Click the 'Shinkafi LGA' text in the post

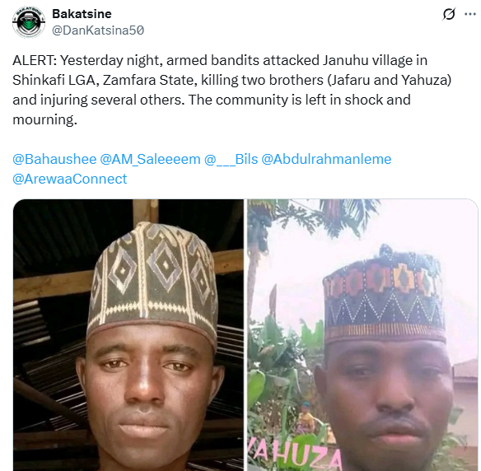(54, 80)
